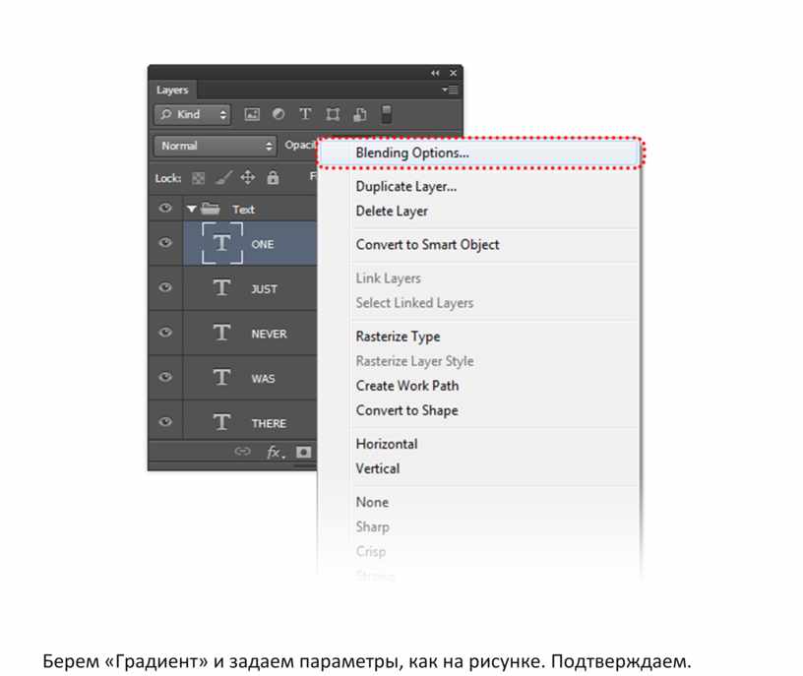Close the Layers panel
The height and width of the screenshot is (676, 803).
454,73
